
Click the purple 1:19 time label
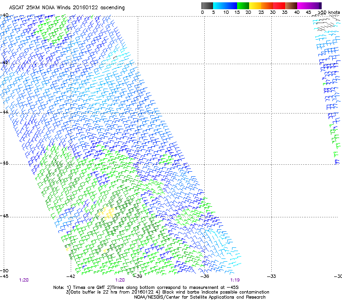[235, 280]
